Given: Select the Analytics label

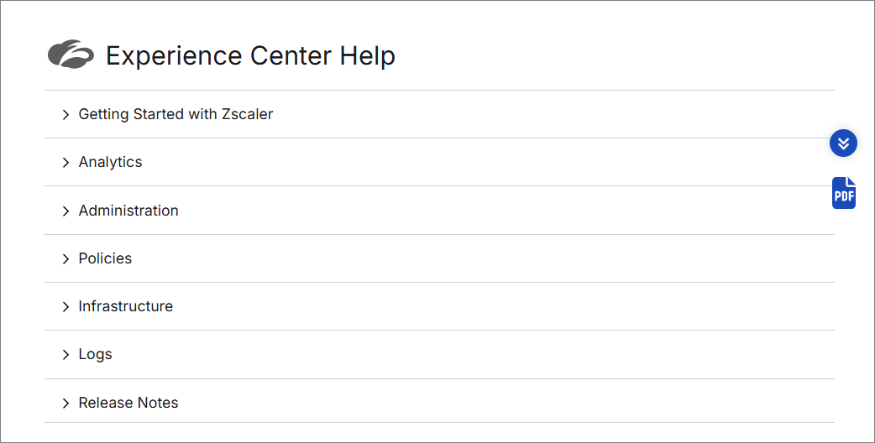Looking at the screenshot, I should (110, 162).
